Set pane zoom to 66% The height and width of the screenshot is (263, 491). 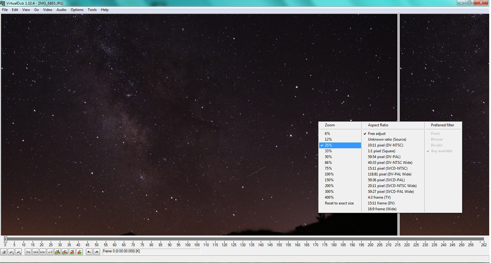[x=340, y=163]
